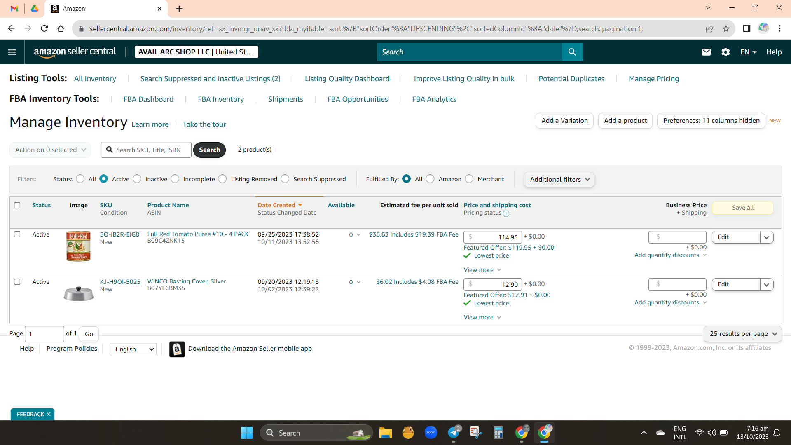Close the FEEDBACK tab

click(49, 414)
